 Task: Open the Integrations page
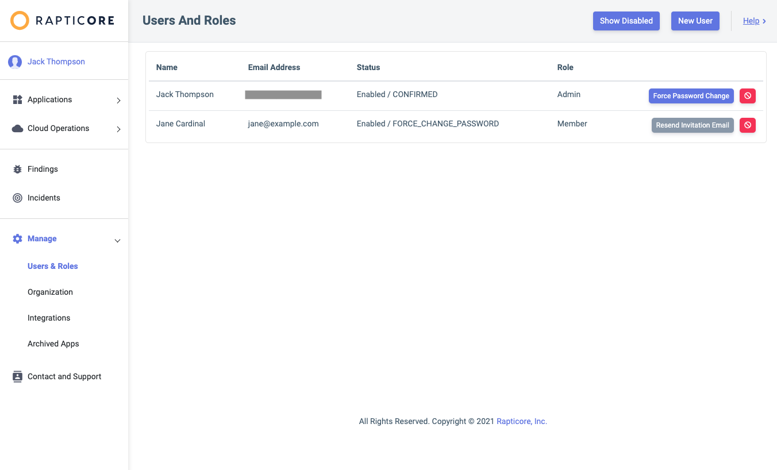tap(49, 318)
